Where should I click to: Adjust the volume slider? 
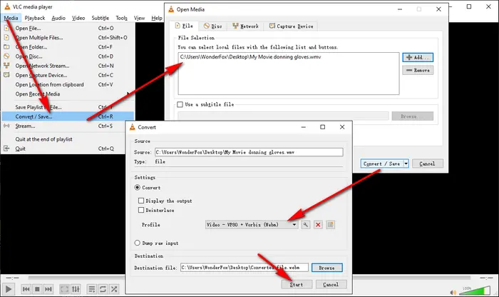pos(475,291)
